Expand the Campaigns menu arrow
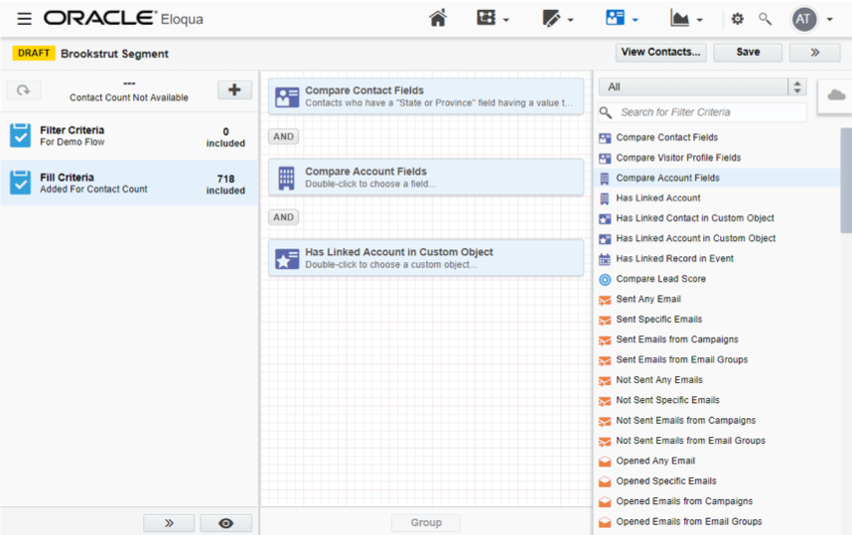 tap(505, 20)
